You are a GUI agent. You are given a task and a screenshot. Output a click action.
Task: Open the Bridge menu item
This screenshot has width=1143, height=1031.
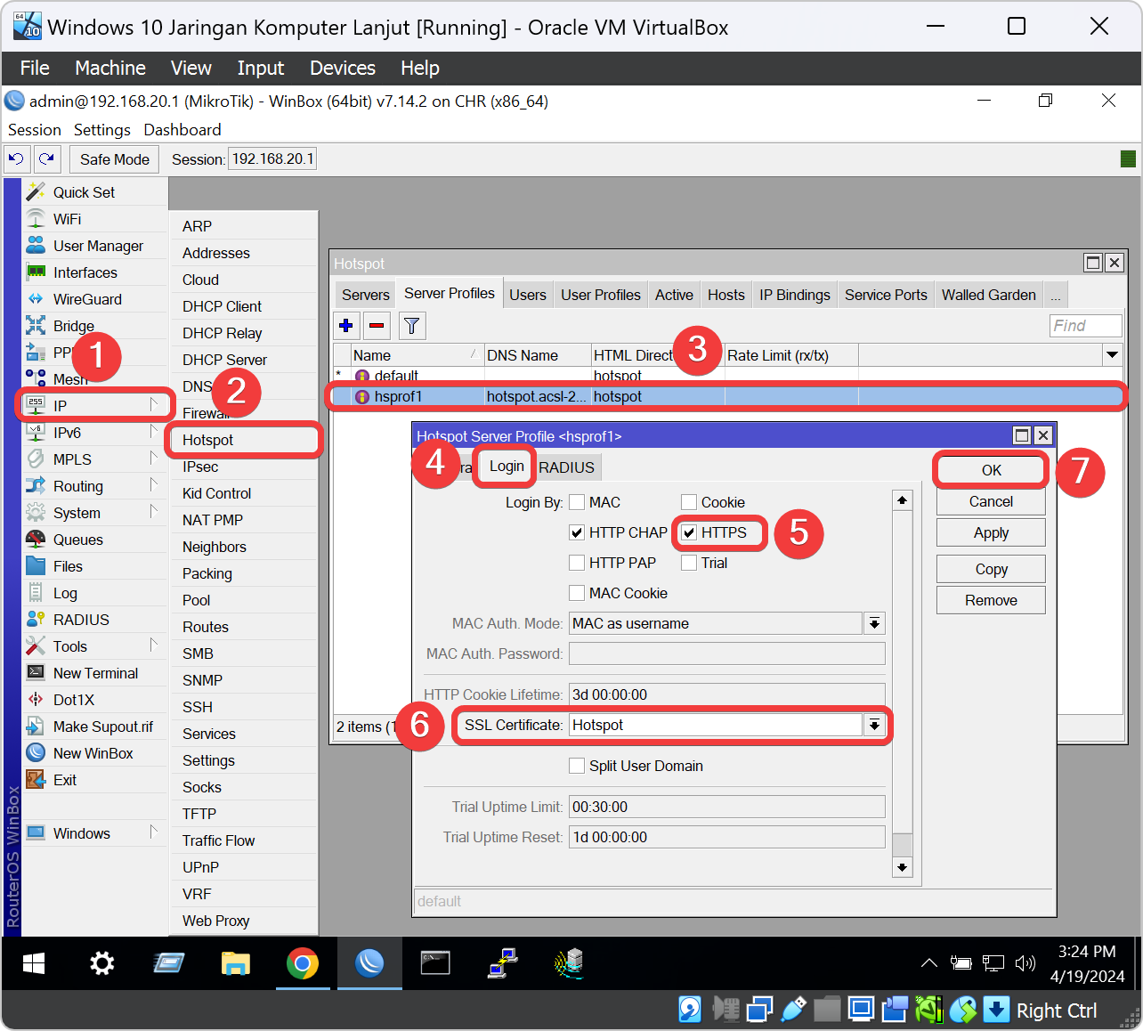click(73, 326)
